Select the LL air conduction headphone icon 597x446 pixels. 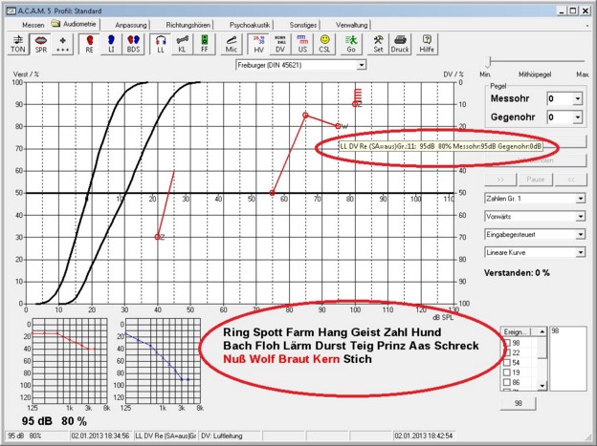(x=161, y=44)
